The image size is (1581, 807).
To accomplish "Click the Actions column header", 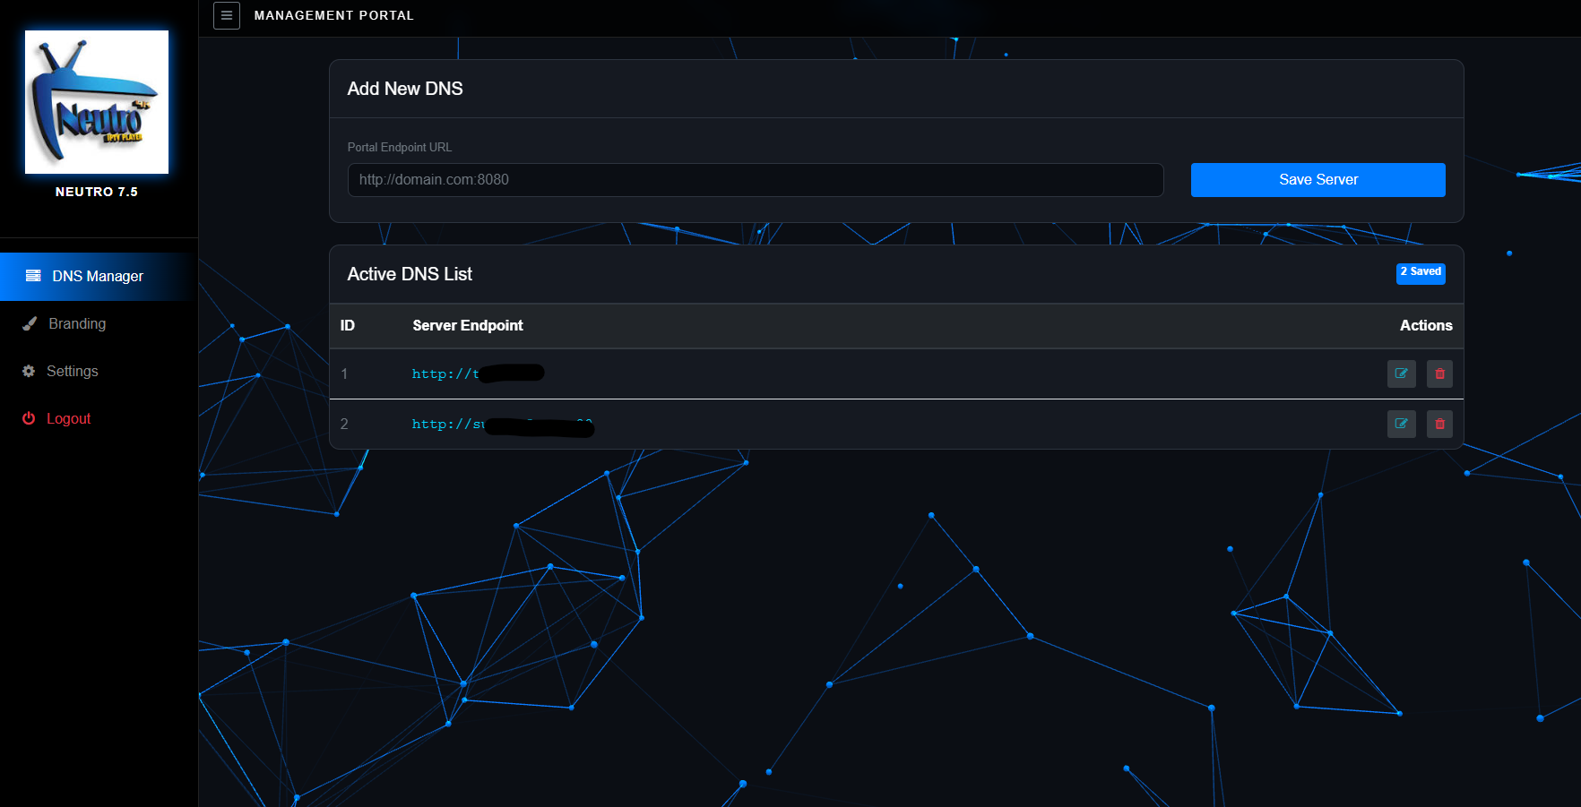I will pos(1425,325).
